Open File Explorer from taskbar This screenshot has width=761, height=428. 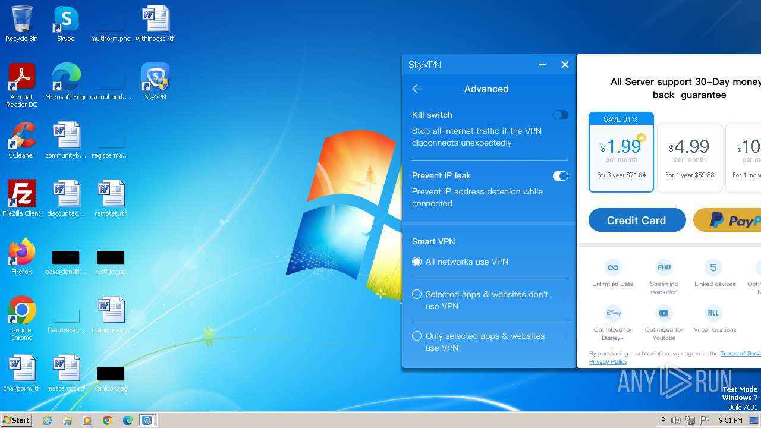coord(67,420)
